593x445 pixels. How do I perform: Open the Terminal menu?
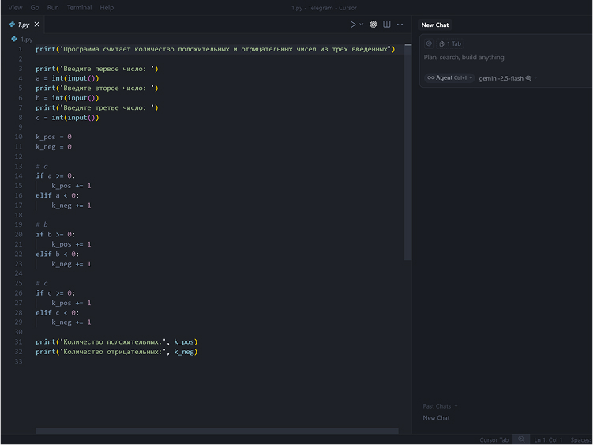click(x=79, y=7)
